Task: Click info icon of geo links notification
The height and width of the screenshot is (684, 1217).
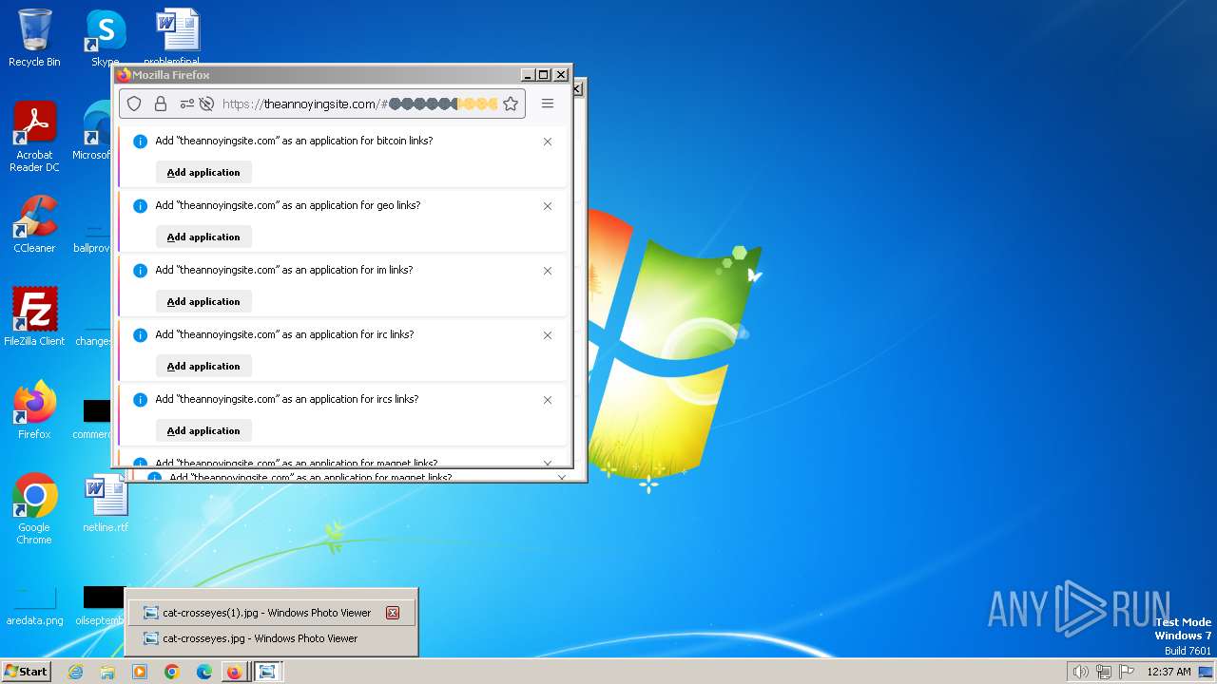Action: click(x=140, y=206)
